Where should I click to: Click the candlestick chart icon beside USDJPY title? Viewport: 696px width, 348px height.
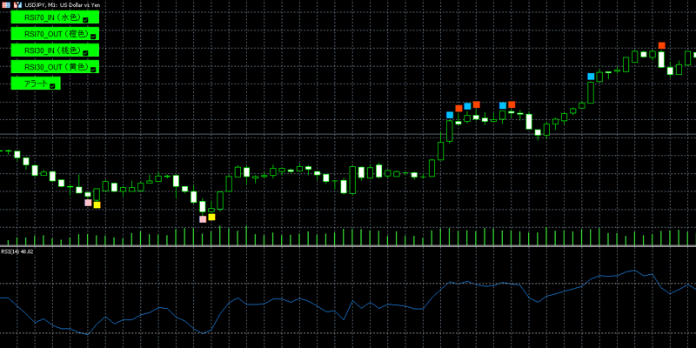tap(17, 4)
